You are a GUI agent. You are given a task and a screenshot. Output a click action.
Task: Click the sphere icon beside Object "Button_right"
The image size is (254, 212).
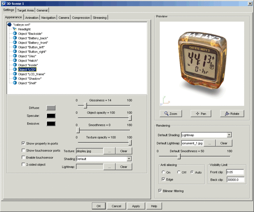tap(15, 51)
